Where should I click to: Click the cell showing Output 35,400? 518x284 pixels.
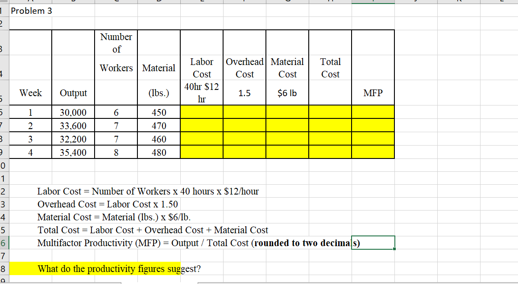point(73,152)
